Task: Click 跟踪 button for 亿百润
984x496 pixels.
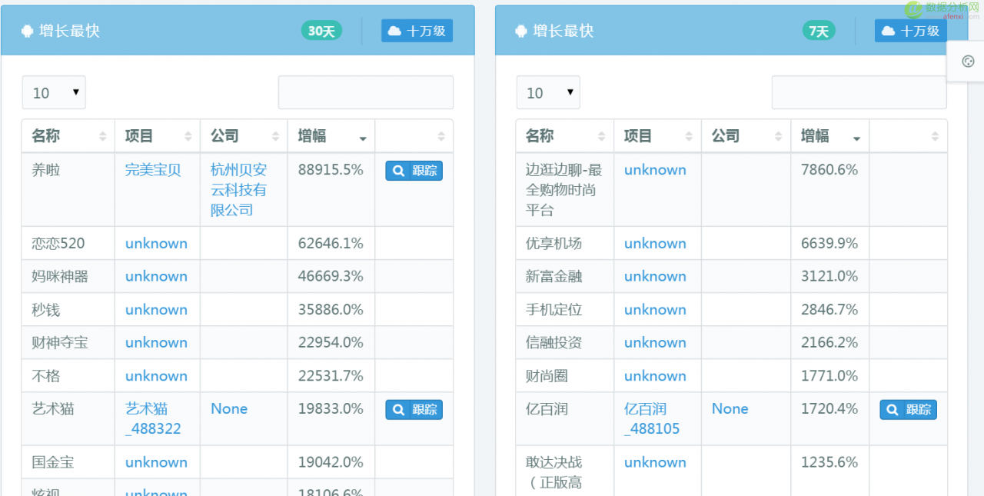Action: click(909, 410)
